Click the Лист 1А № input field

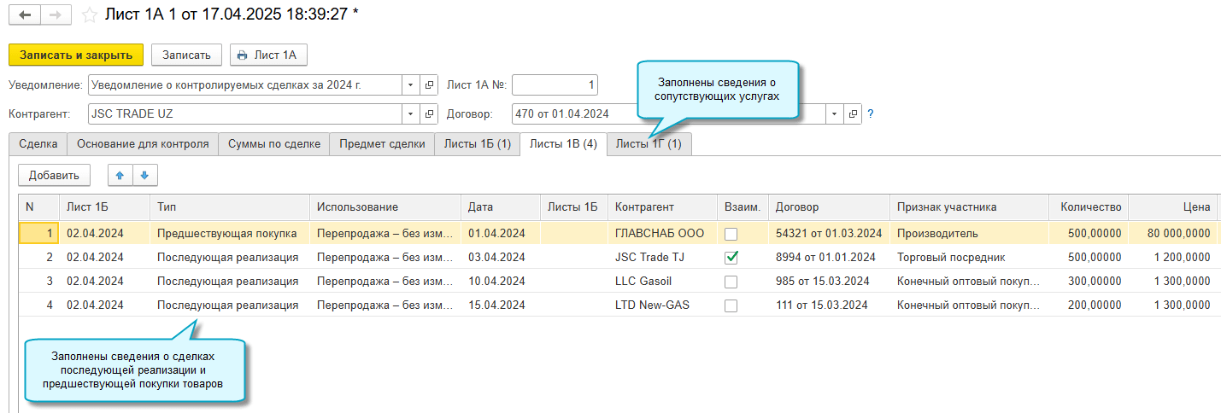(x=555, y=85)
